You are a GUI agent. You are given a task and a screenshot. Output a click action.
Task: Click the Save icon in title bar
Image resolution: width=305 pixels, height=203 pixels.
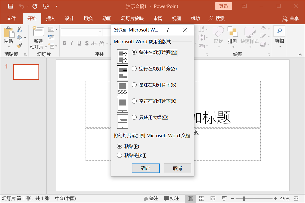10,6
